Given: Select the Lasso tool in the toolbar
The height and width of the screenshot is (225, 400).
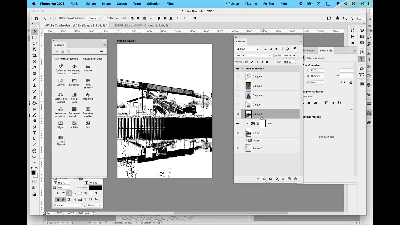Looking at the screenshot, I should click(35, 43).
